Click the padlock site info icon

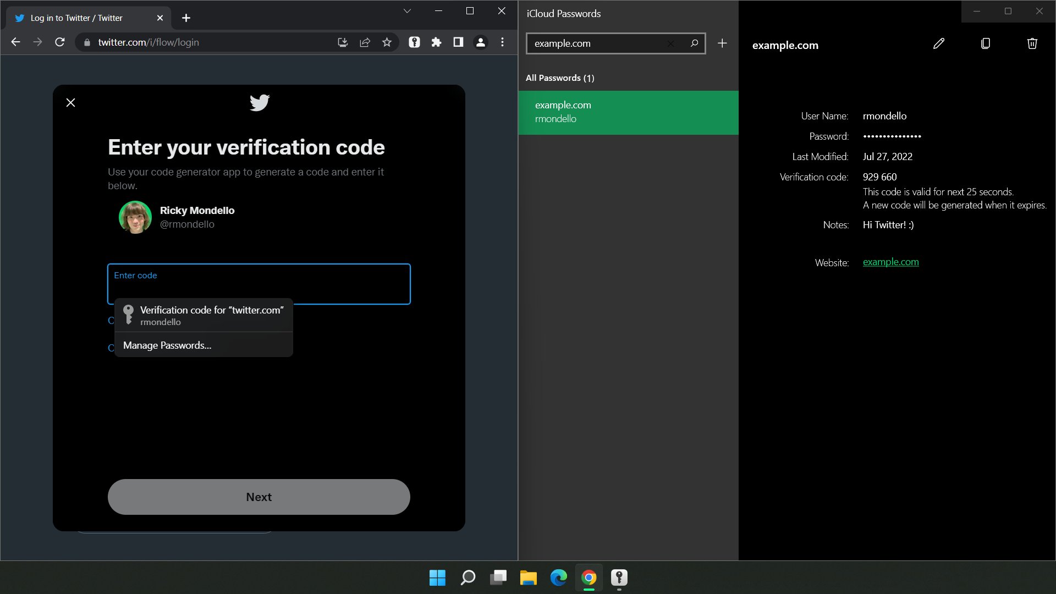(87, 42)
